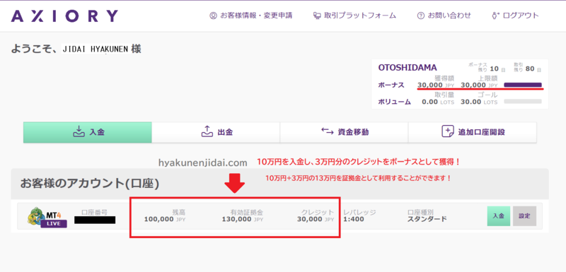
Task: Click the gray 設定 settings button
Action: click(x=524, y=216)
